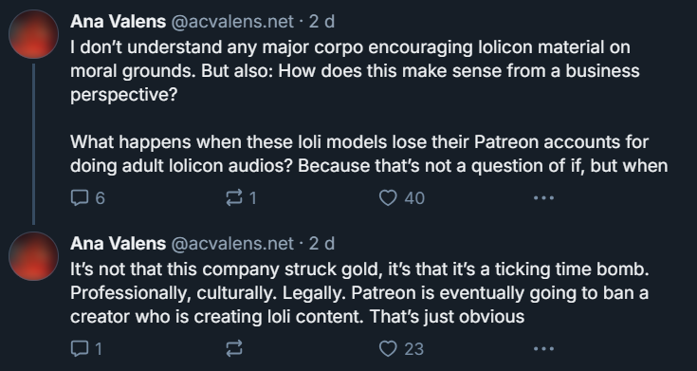
Task: Reply to the post with 6 replies
Action: coord(87,198)
